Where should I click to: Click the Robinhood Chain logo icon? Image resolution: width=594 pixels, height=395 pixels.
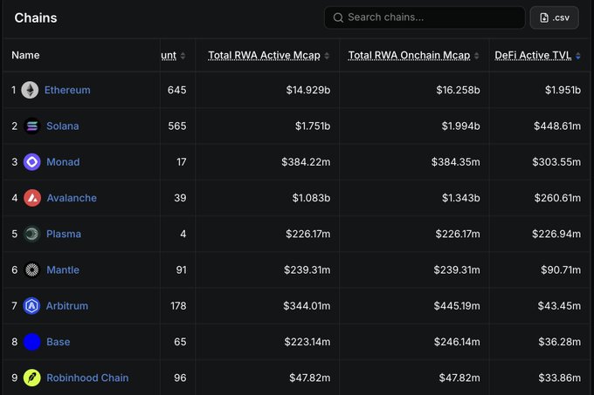[32, 378]
